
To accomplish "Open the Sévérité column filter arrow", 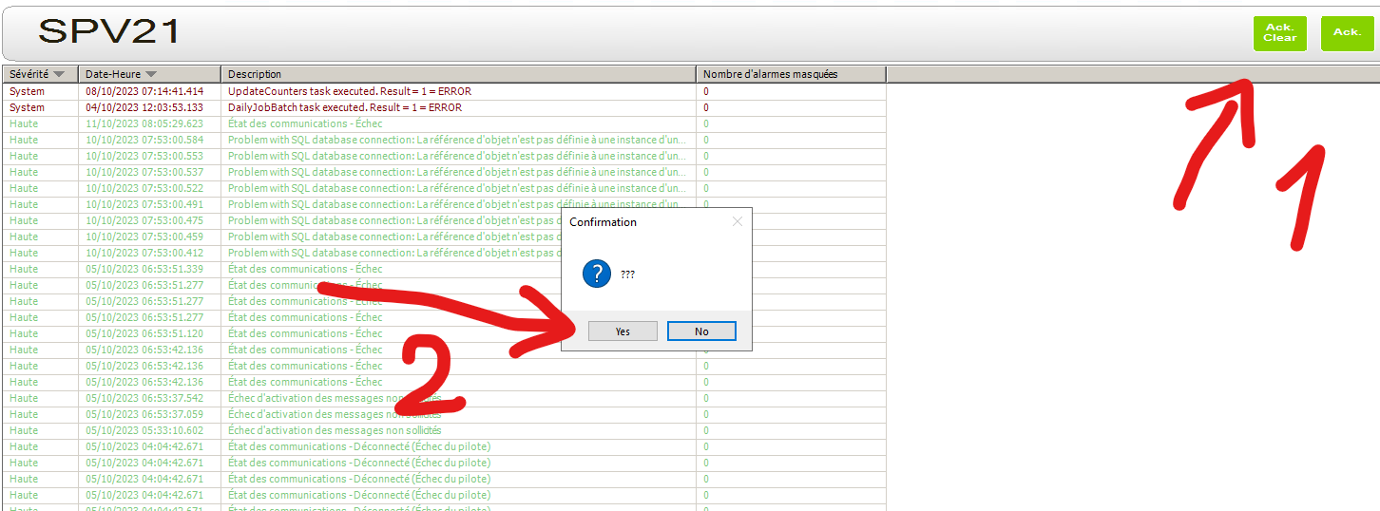I will click(59, 74).
